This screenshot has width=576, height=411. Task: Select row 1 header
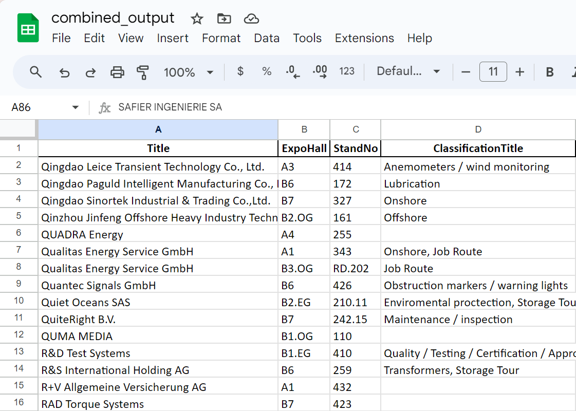pyautogui.click(x=18, y=148)
